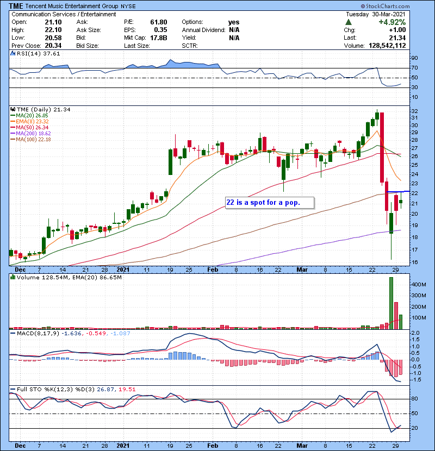Image resolution: width=435 pixels, height=451 pixels.
Task: Click the MA(200) 18.62 legend entry
Action: (30, 134)
